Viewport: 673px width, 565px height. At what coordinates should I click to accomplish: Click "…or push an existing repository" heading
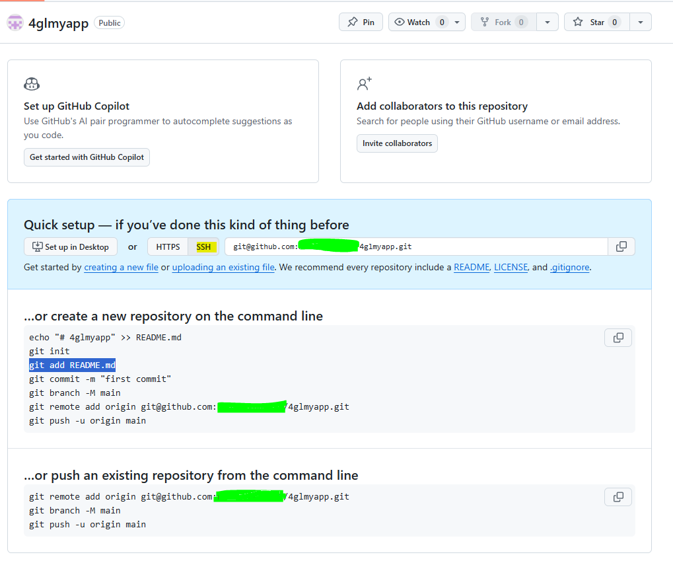(191, 476)
